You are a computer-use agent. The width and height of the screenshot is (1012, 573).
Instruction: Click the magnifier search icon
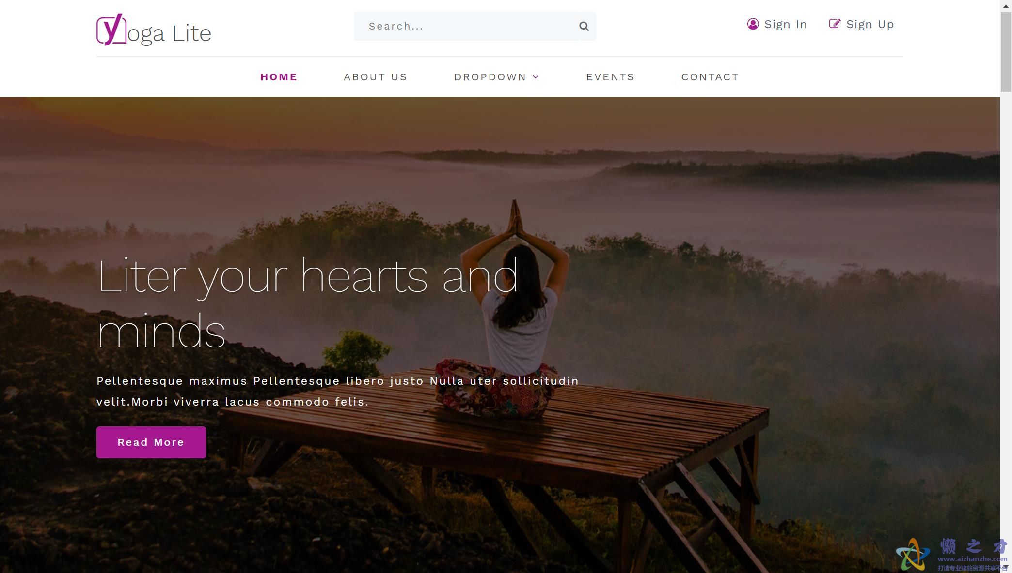[x=584, y=26]
